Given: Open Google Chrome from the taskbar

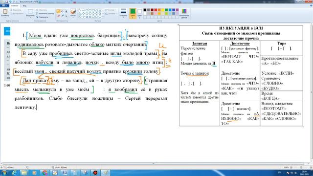Looking at the screenshot, I should click(x=45, y=173).
